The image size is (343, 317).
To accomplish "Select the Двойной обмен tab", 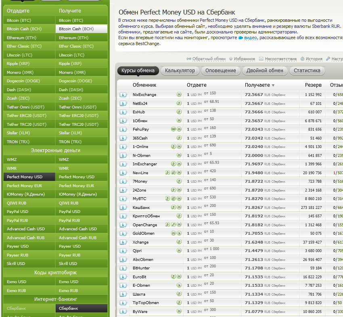I will click(264, 71).
